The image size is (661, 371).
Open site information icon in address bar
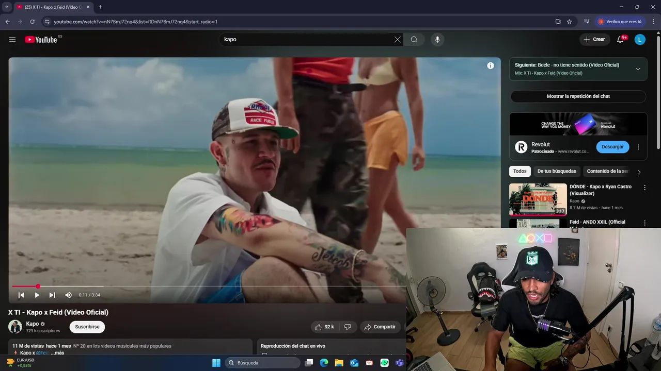[46, 22]
